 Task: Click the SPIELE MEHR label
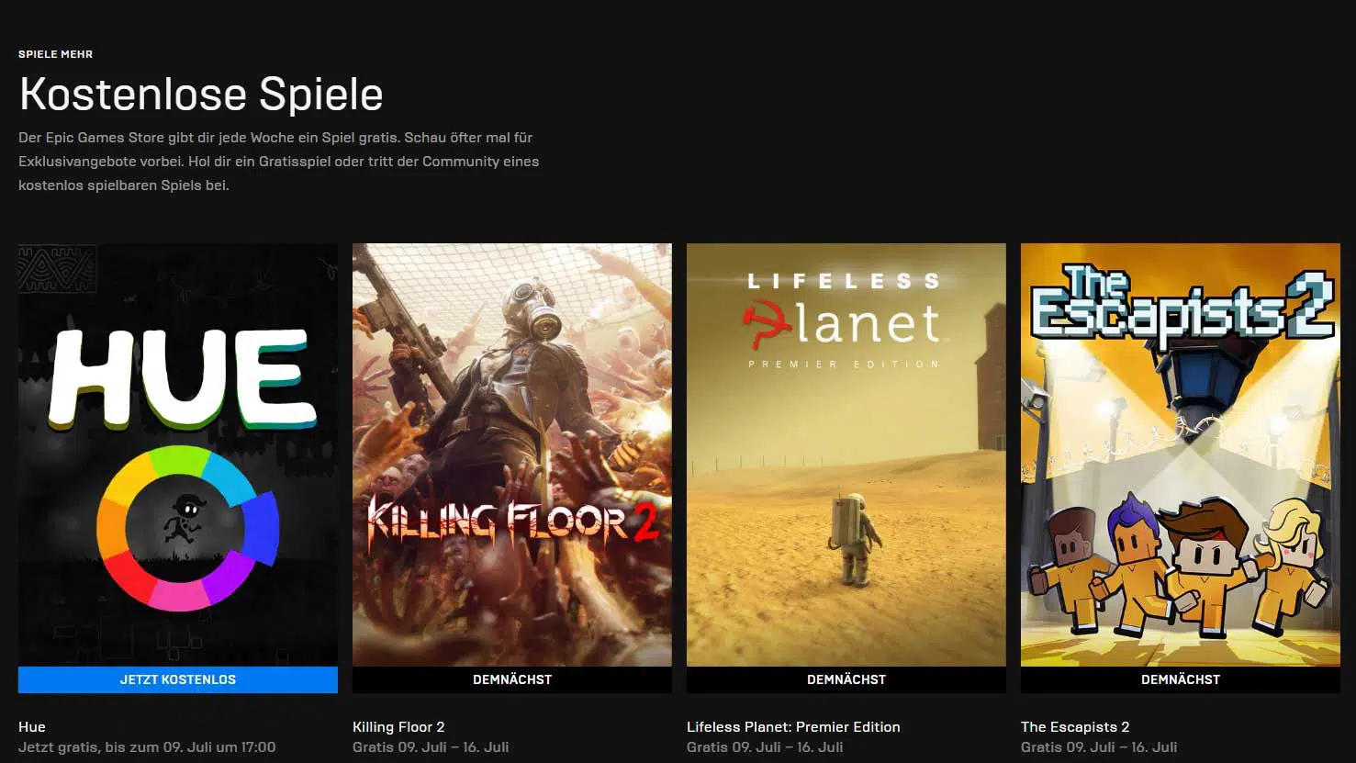pos(55,54)
